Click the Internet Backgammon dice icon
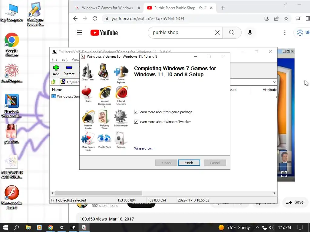The height and width of the screenshot is (232, 310). click(104, 92)
